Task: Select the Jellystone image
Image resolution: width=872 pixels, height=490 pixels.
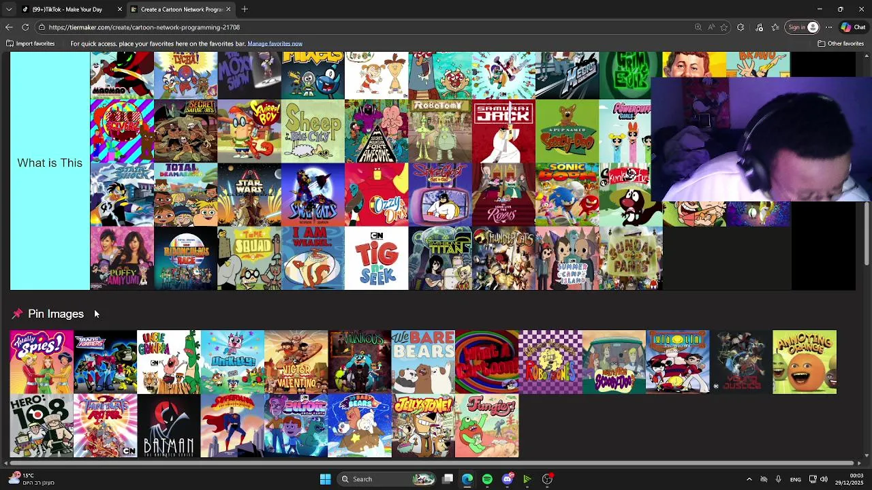Action: (423, 426)
